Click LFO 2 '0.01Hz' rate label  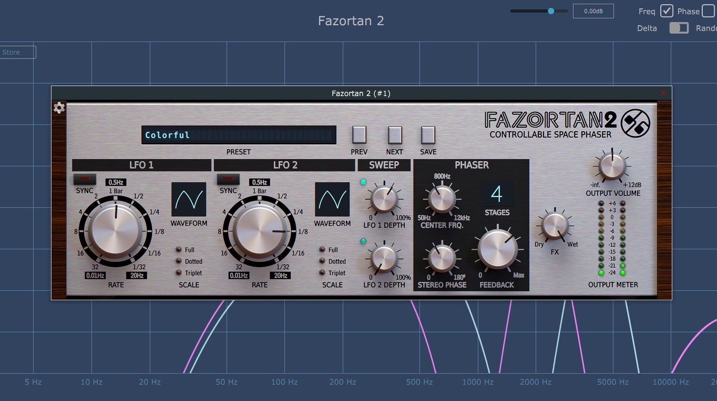[x=239, y=276]
